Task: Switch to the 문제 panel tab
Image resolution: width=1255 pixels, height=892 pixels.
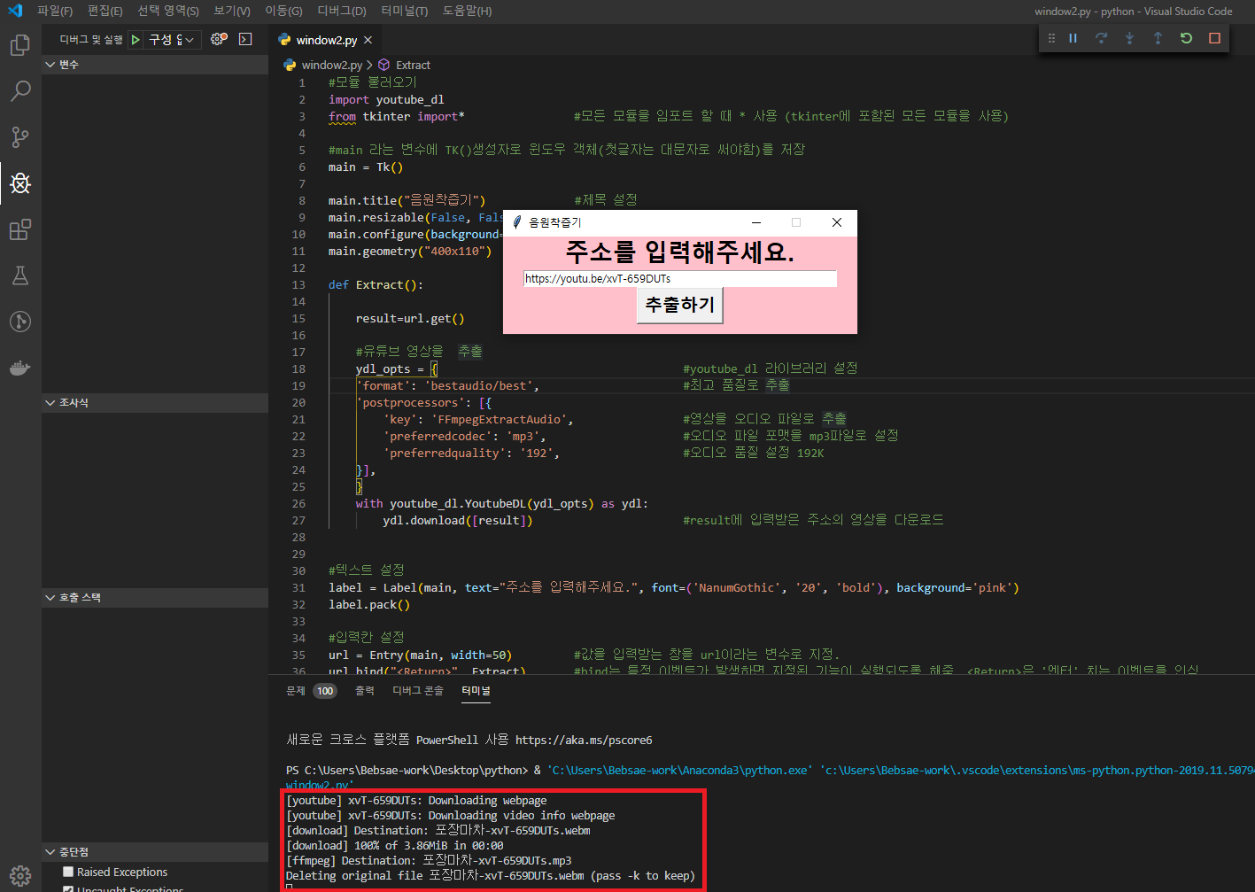Action: pos(296,691)
